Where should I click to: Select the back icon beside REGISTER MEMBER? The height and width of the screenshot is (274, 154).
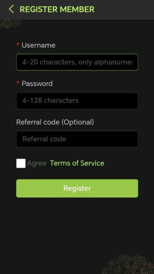tap(11, 9)
